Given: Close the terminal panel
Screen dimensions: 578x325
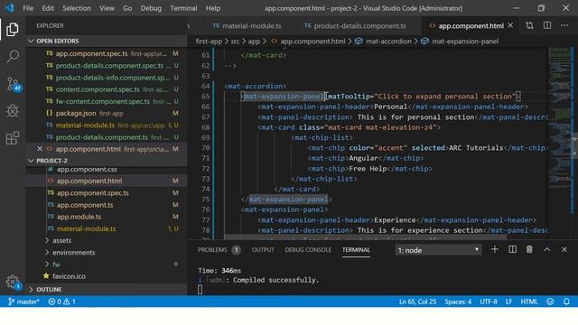Looking at the screenshot, I should click(x=564, y=249).
